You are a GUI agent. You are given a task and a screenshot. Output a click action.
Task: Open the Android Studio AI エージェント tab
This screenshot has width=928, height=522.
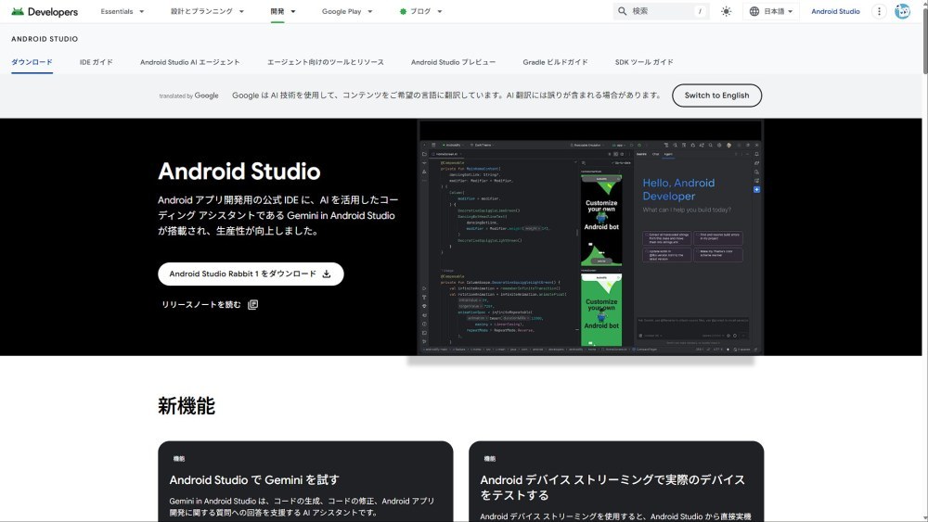click(x=190, y=62)
